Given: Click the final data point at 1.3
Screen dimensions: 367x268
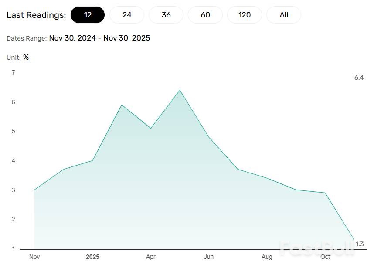Looking at the screenshot, I should pyautogui.click(x=354, y=240).
